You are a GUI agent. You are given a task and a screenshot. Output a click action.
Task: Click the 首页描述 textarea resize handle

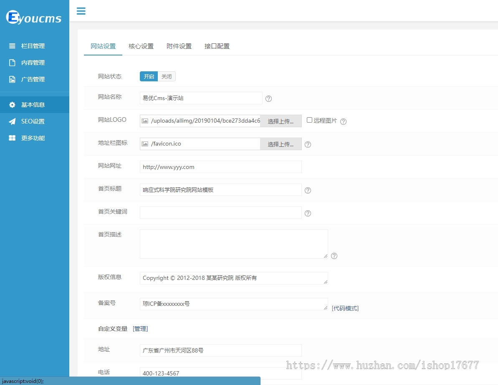pyautogui.click(x=326, y=256)
